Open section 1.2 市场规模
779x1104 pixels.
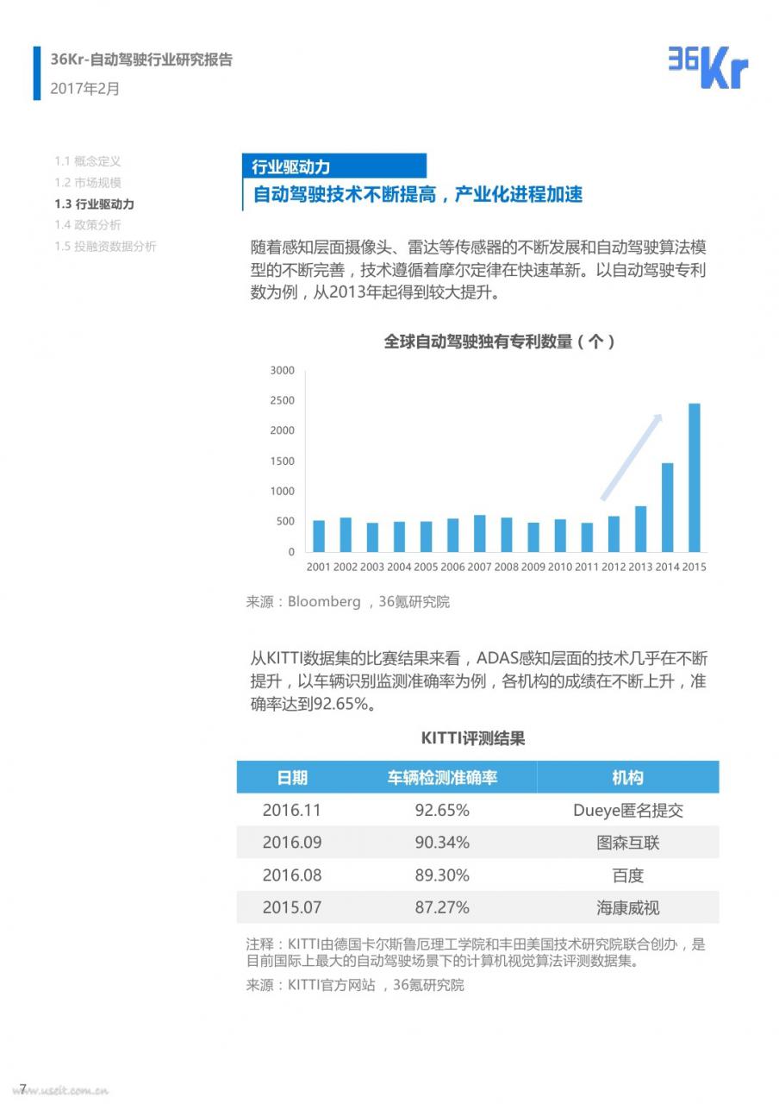coord(88,183)
